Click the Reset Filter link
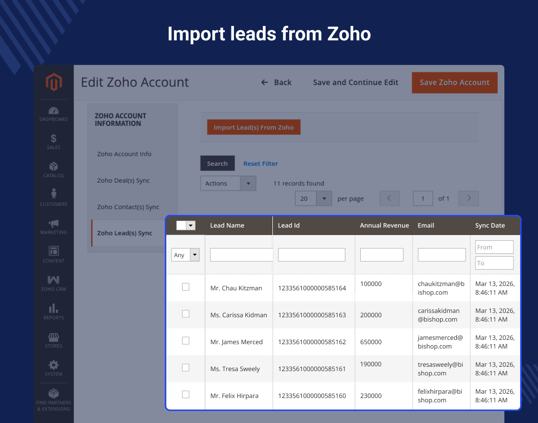This screenshot has width=538, height=423. (260, 164)
